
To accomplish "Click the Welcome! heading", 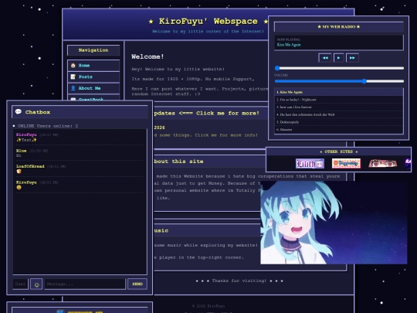I will [147, 56].
